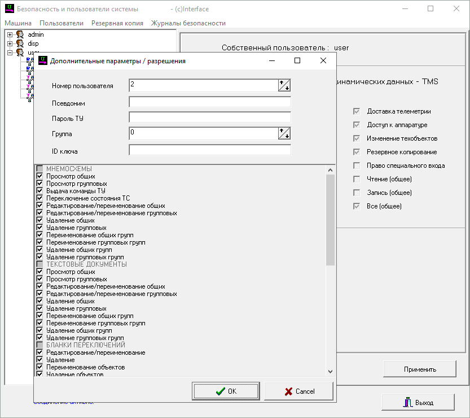Viewport: 470px width, 418px height.
Task: Uncheck the Выдача команды ТУ checkbox
Action: [39, 191]
